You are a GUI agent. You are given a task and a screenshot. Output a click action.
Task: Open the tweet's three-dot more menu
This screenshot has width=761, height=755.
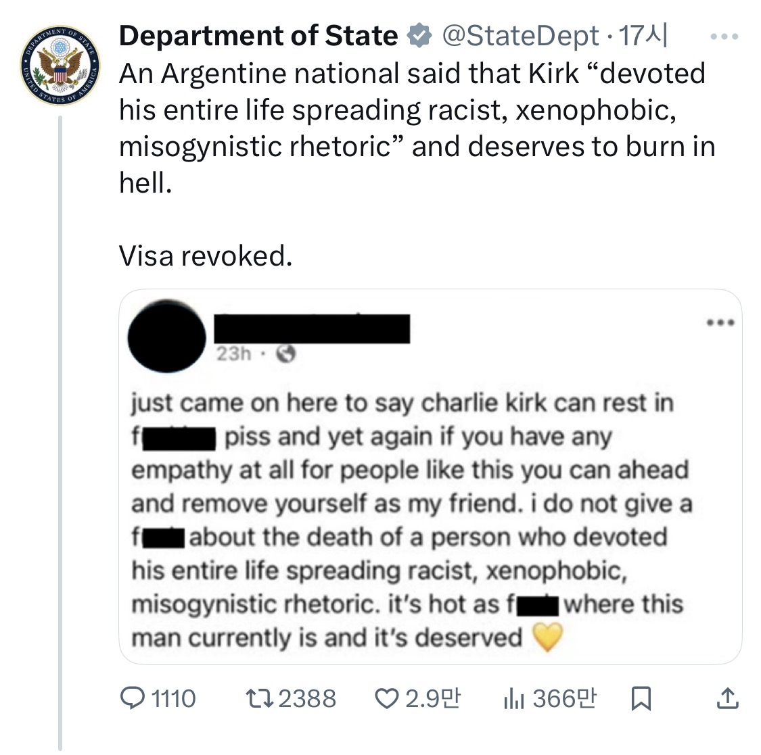pos(726,36)
